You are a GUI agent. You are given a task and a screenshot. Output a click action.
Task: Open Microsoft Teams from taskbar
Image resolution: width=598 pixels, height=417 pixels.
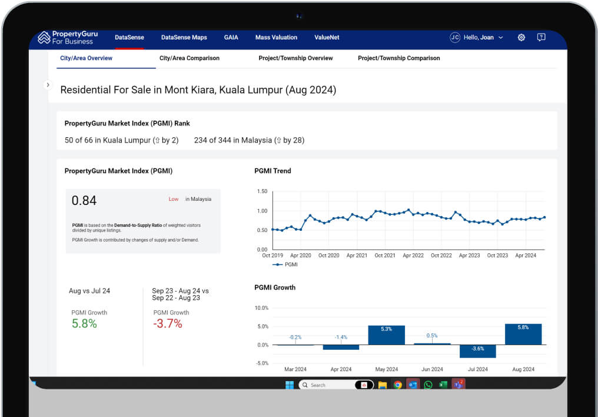click(458, 384)
